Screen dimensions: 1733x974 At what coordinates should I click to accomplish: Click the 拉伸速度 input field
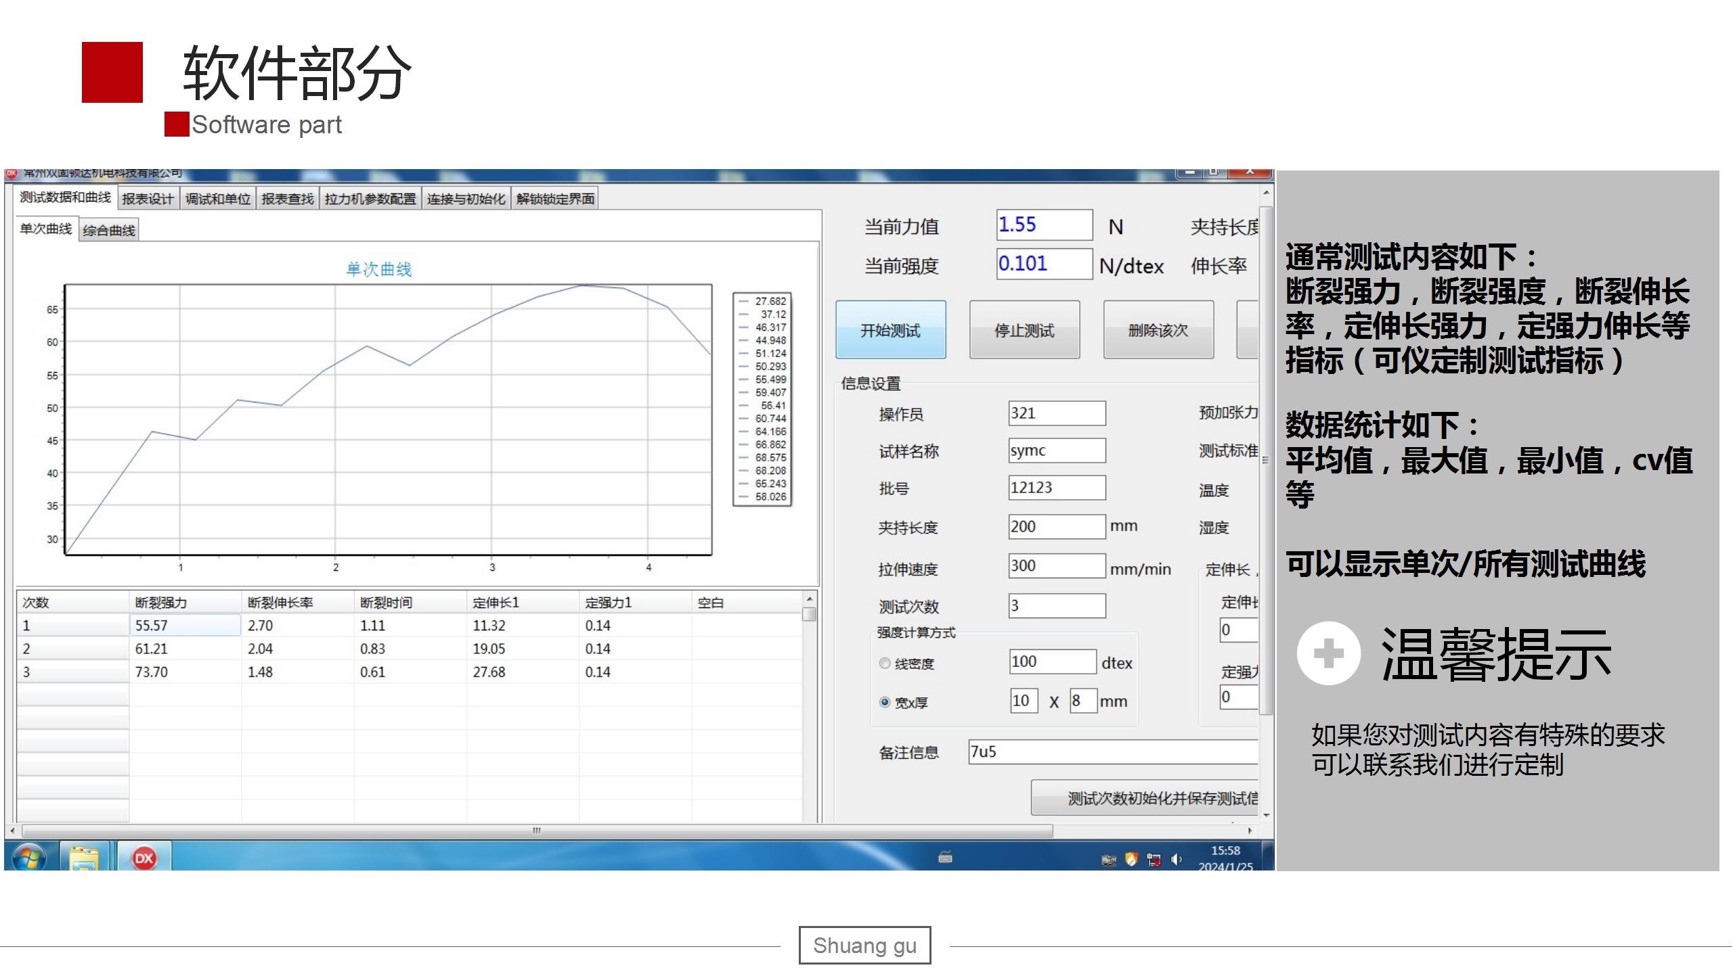(1056, 565)
